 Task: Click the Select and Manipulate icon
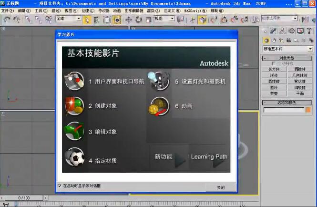(193, 20)
